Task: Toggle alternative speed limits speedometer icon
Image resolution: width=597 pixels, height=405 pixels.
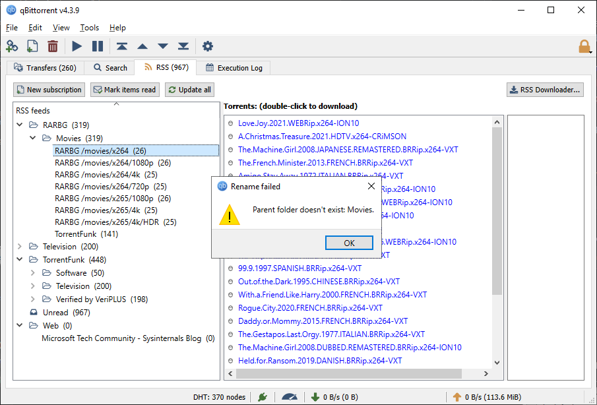Action: coord(290,397)
